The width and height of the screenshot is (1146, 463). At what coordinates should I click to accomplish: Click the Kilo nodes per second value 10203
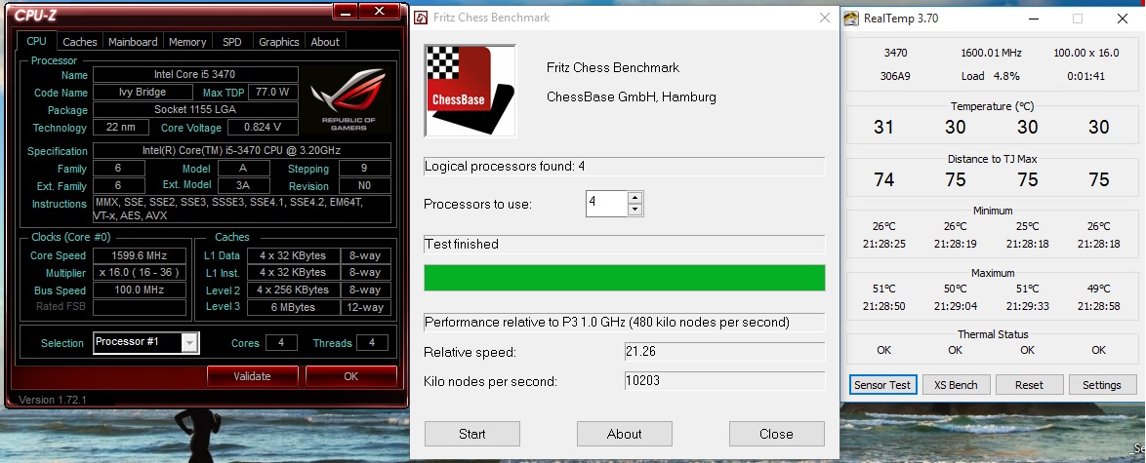[724, 380]
